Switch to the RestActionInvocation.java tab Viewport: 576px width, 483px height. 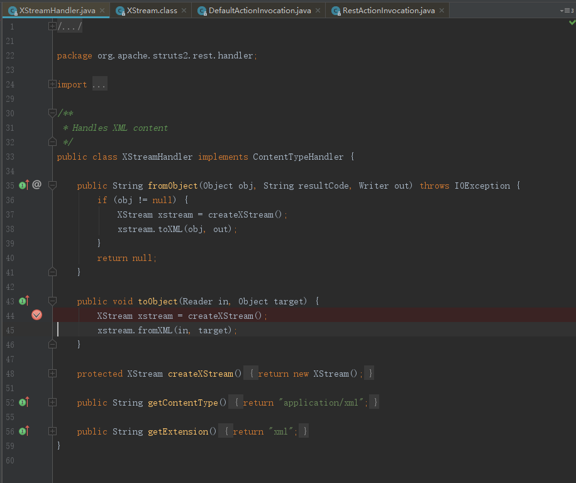pos(388,11)
